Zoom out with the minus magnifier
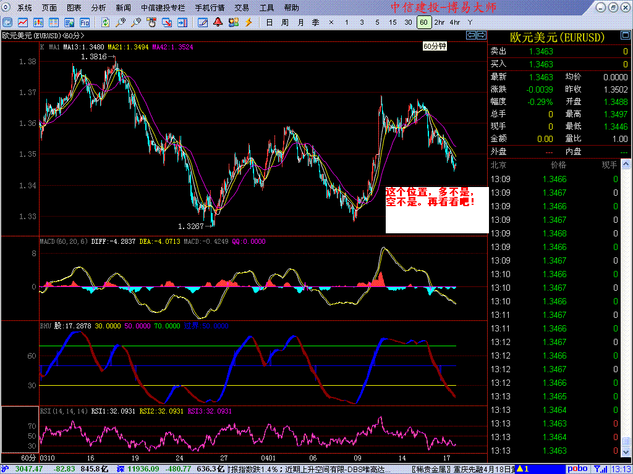The width and height of the screenshot is (633, 474). point(136,22)
